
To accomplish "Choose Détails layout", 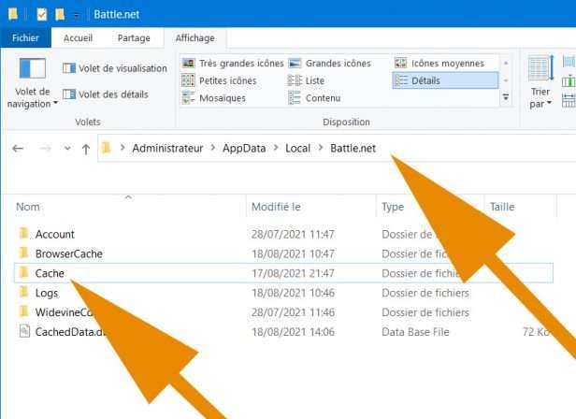I will point(445,80).
